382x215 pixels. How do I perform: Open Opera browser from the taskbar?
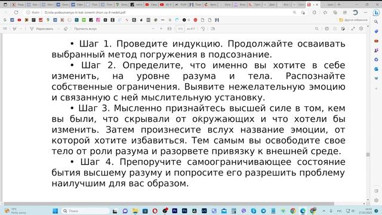coord(155,211)
